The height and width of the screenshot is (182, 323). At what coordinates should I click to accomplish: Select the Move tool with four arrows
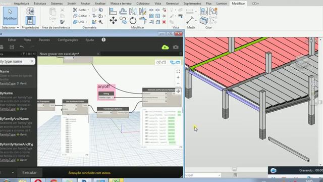point(113,20)
